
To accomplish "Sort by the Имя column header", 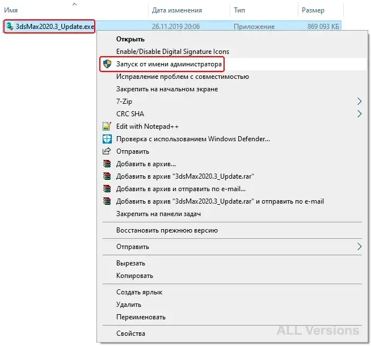I will point(11,10).
